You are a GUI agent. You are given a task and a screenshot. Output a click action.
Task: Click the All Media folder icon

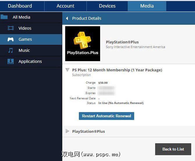[4, 17]
